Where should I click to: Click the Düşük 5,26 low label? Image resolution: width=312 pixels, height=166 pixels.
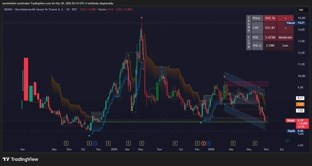(x=296, y=131)
